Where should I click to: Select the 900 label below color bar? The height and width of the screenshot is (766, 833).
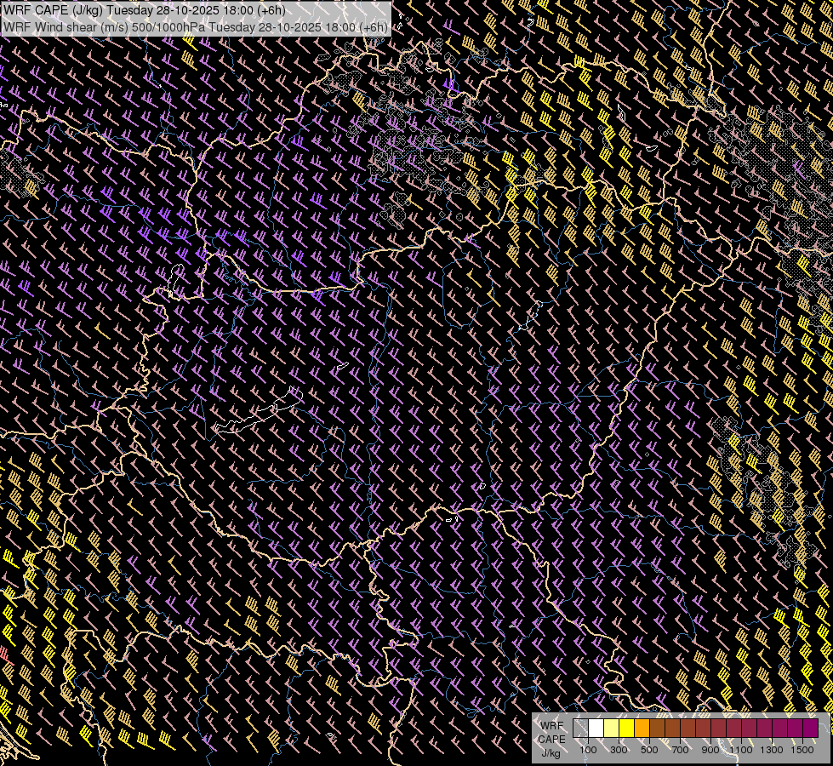tap(710, 750)
